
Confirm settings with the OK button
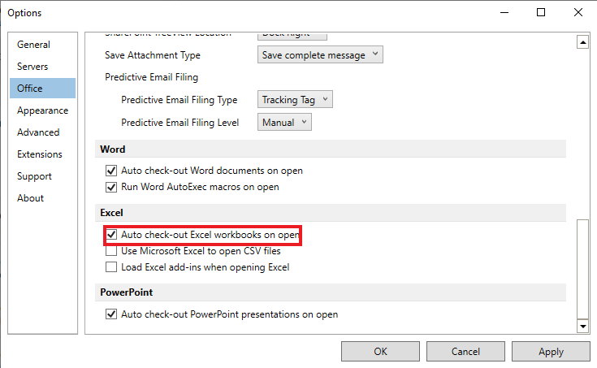coord(380,351)
